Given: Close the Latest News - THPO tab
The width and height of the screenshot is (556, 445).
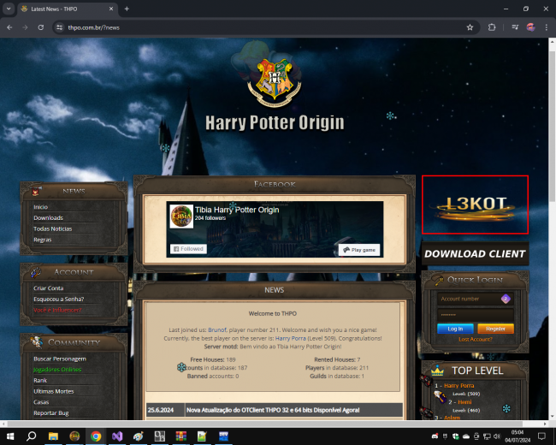Looking at the screenshot, I should 111,9.
